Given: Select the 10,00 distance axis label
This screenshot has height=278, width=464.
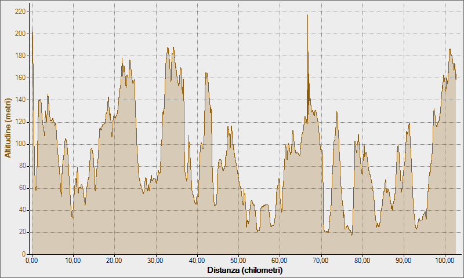Looking at the screenshot, I should (73, 261).
